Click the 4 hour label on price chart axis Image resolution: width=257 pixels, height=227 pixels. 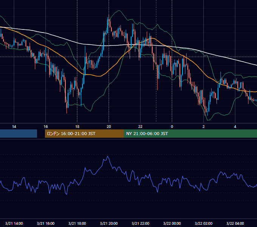(235, 127)
